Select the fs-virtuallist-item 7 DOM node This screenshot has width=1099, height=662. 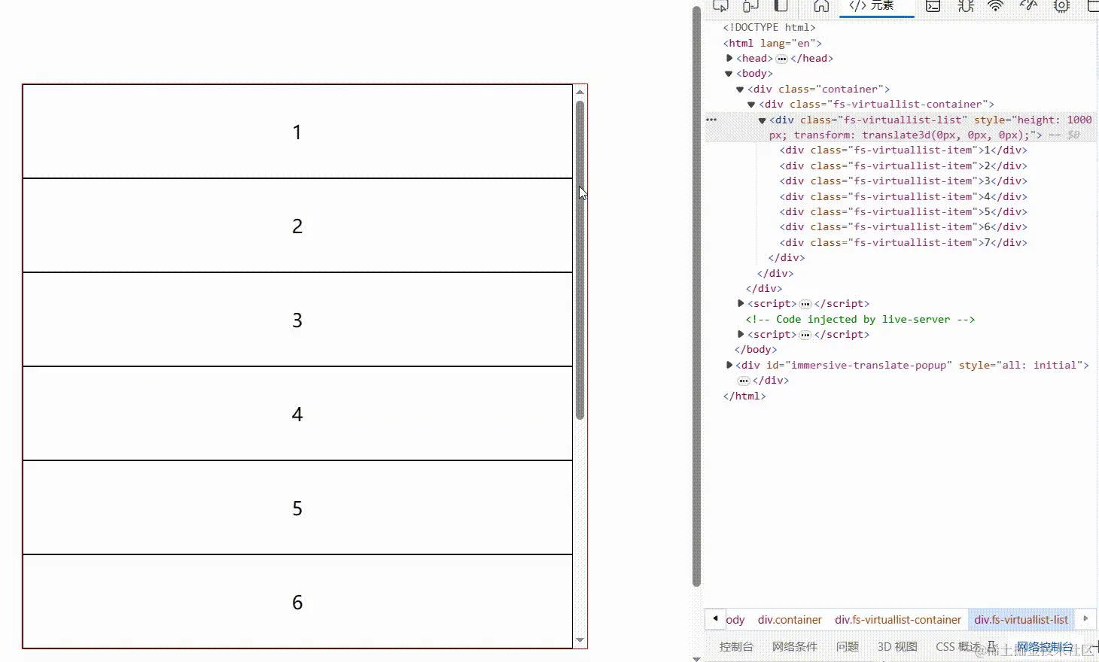[x=903, y=242]
